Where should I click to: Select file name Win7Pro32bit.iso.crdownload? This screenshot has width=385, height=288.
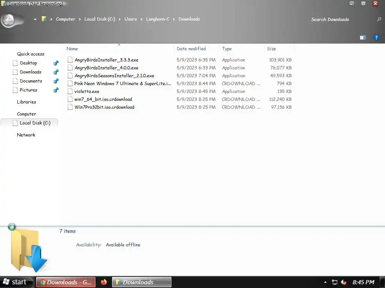[105, 107]
